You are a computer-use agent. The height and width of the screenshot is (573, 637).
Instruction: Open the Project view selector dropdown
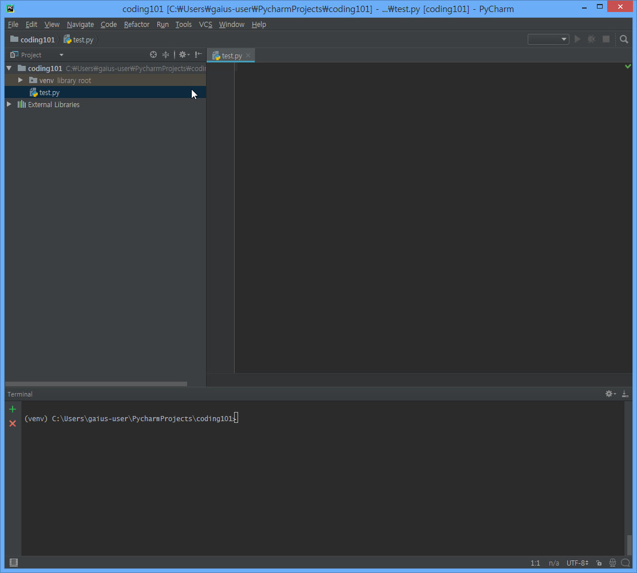61,55
